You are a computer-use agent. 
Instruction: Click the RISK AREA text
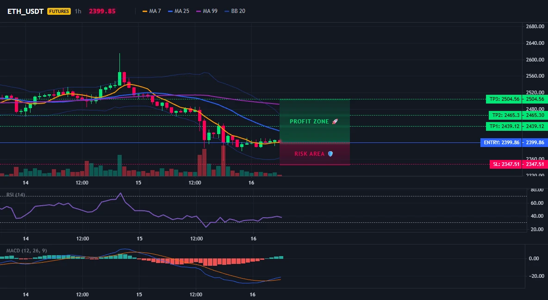[309, 153]
